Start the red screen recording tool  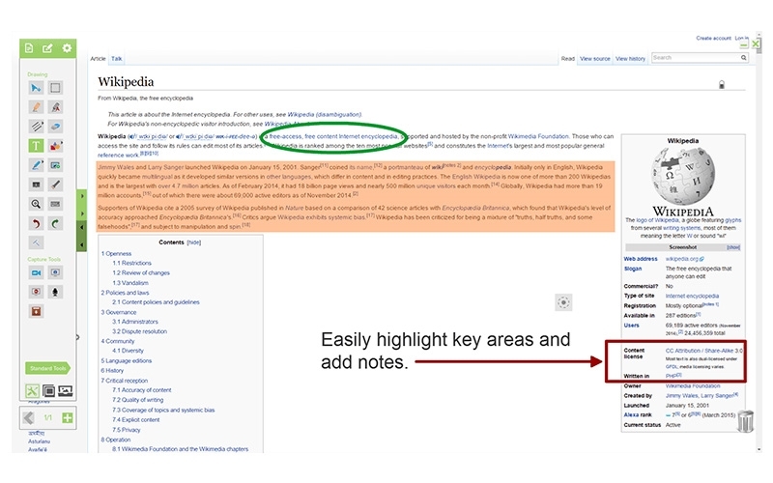pos(36,292)
